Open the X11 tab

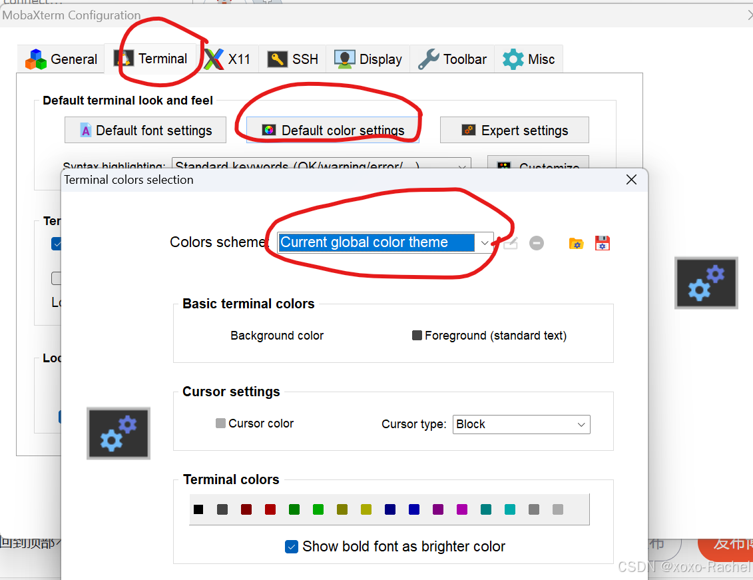(228, 59)
